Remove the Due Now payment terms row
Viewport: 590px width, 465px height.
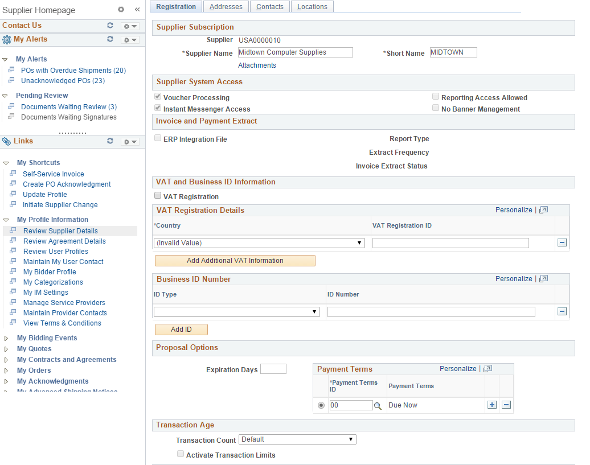pos(506,405)
